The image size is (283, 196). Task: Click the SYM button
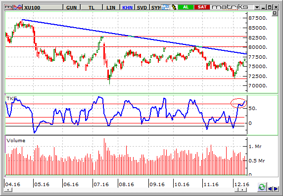[x=156, y=7]
